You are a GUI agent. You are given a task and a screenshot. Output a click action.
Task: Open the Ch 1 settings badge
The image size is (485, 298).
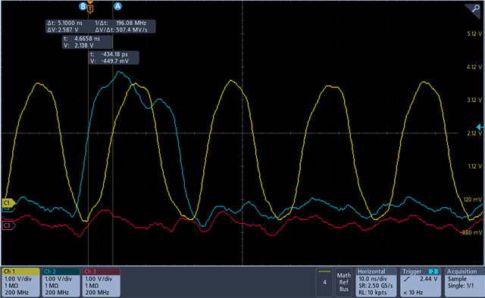20,282
